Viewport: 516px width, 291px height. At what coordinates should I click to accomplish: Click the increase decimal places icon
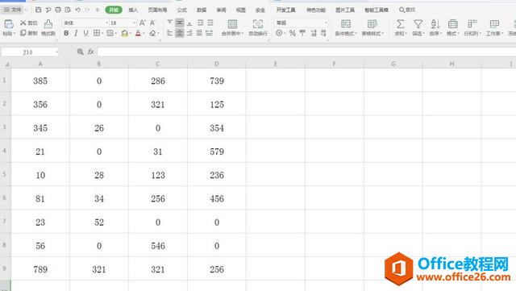tap(314, 33)
